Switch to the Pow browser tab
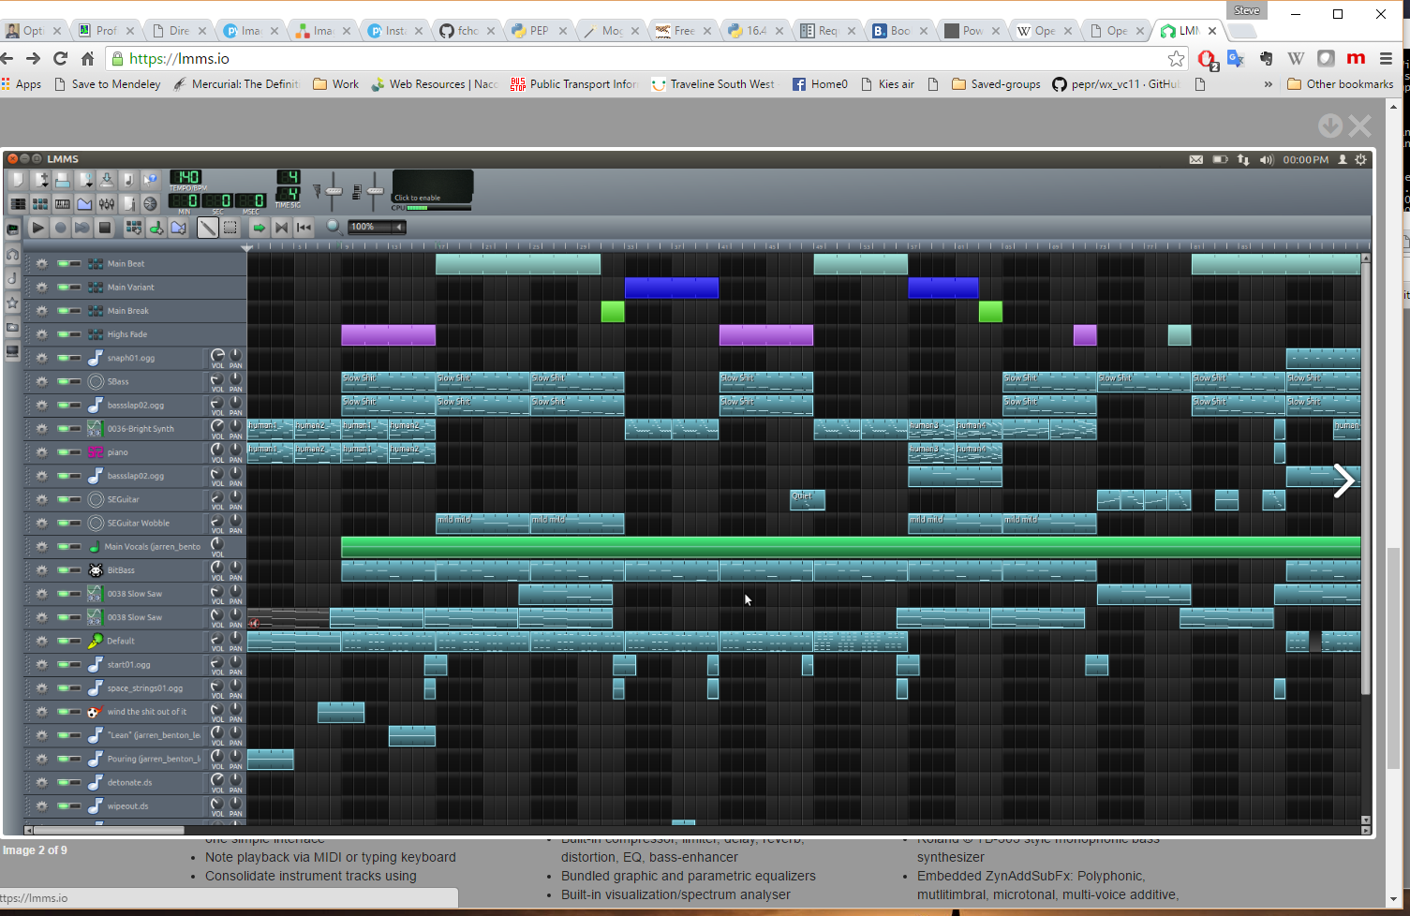The width and height of the screenshot is (1410, 916). (x=972, y=30)
